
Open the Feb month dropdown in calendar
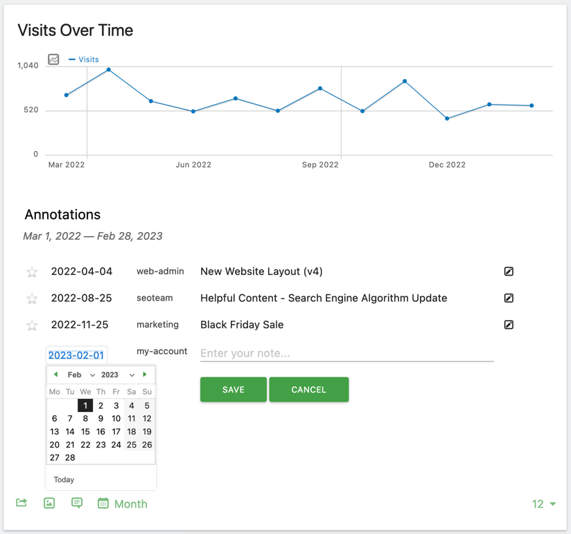click(x=80, y=375)
